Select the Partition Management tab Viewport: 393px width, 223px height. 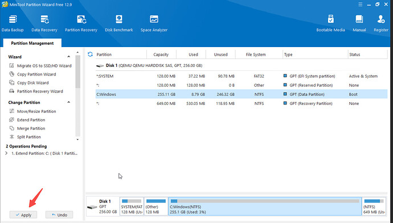point(32,43)
